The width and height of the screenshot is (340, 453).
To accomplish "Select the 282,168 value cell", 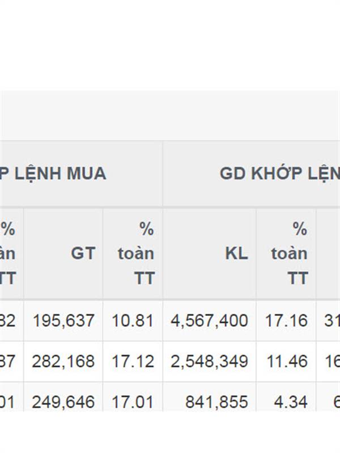I will [x=63, y=361].
